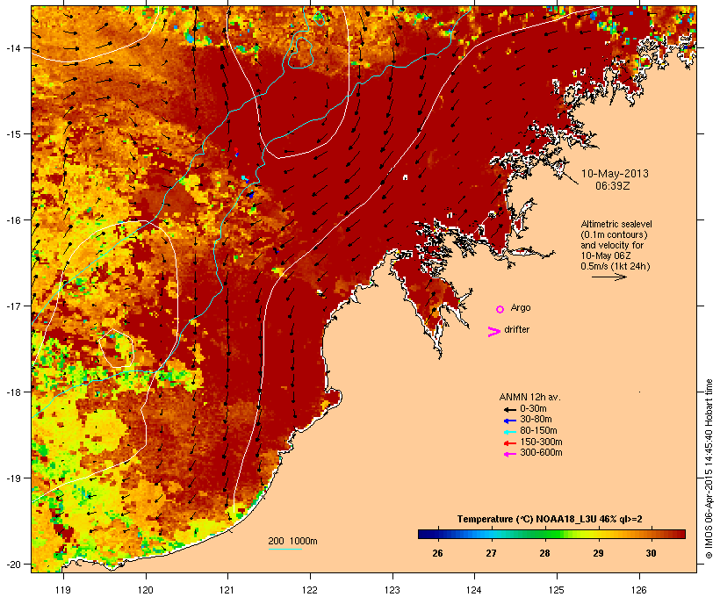Image resolution: width=720 pixels, height=597 pixels.
Task: Click the 200 1000m bathymetry label
Action: [x=292, y=541]
